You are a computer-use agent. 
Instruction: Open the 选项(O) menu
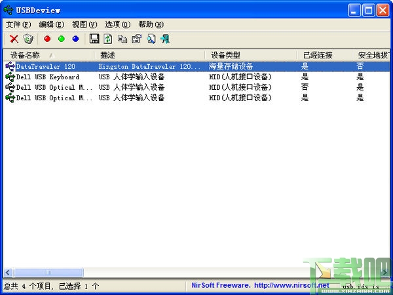point(118,25)
